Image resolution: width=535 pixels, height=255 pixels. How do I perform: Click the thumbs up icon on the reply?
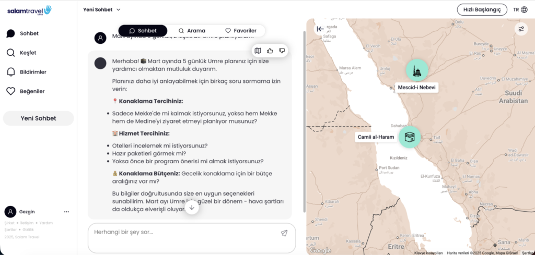click(270, 51)
